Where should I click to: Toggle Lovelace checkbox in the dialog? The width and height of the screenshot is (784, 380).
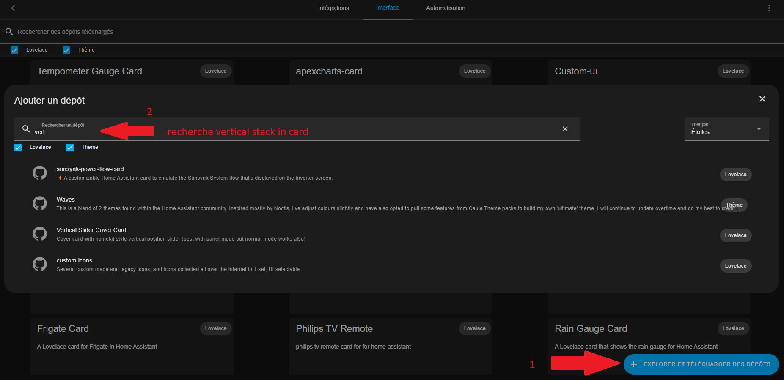18,148
